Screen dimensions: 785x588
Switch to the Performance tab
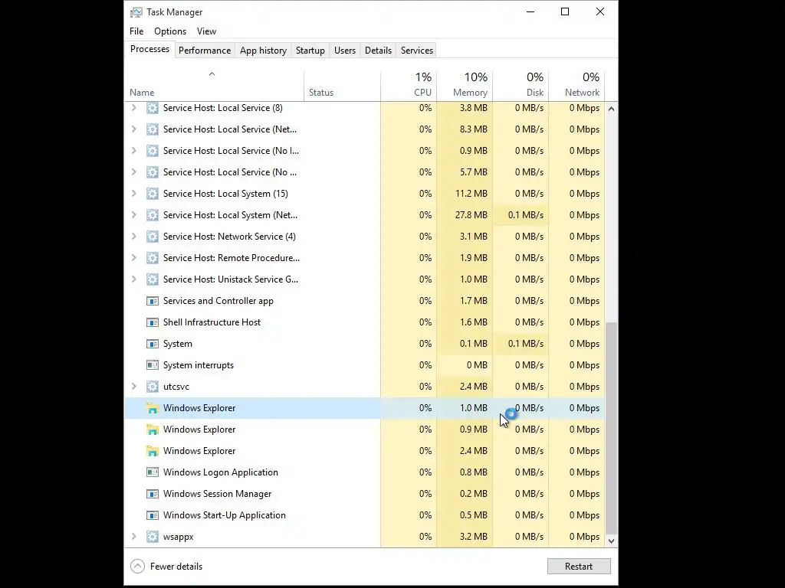(x=205, y=51)
